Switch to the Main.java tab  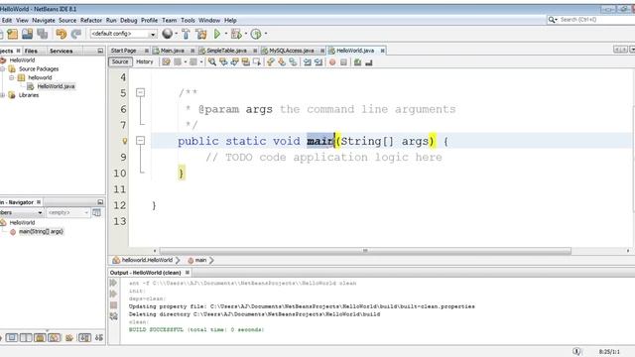pos(173,51)
